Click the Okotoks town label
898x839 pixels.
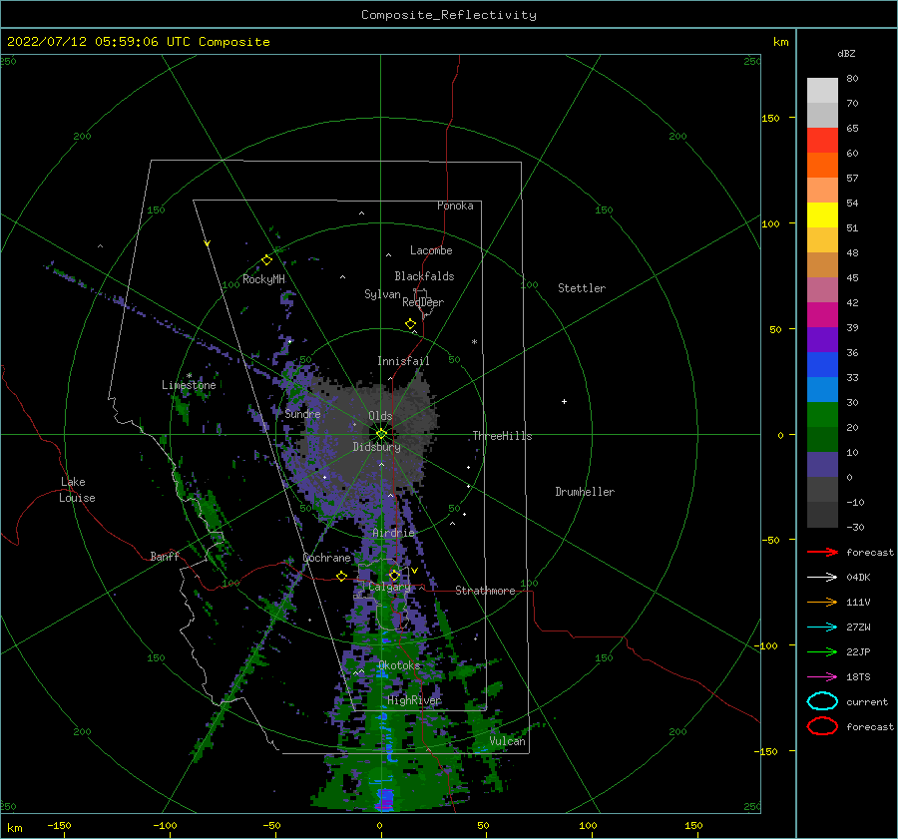pos(399,665)
